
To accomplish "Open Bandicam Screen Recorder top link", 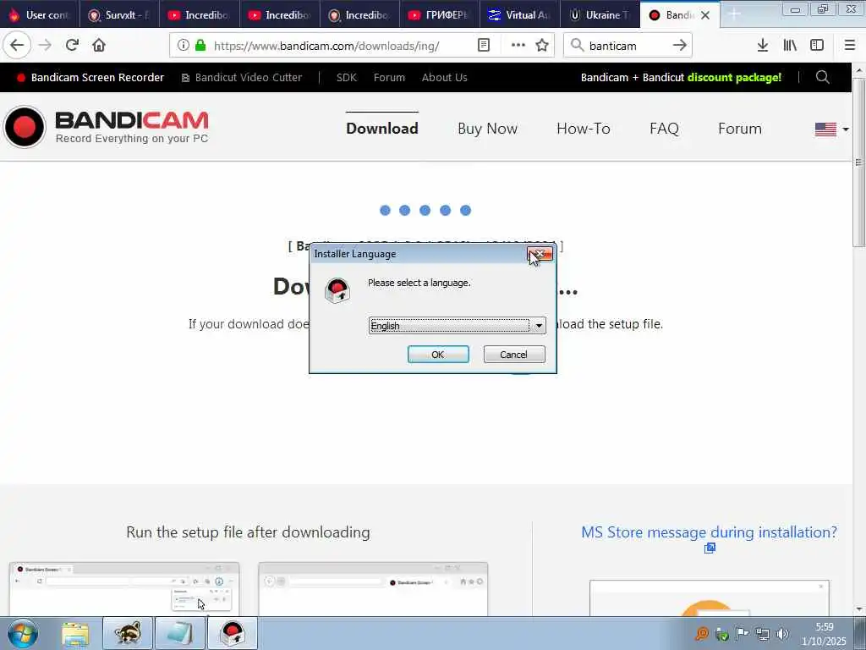I will (90, 77).
